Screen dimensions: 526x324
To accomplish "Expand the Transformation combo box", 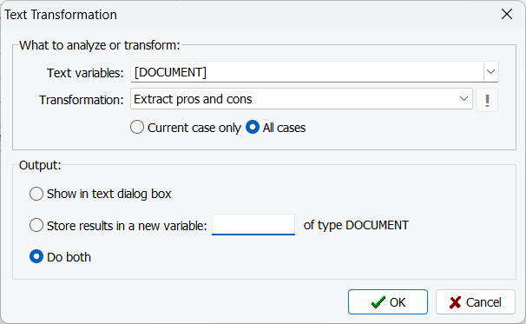I will point(464,99).
